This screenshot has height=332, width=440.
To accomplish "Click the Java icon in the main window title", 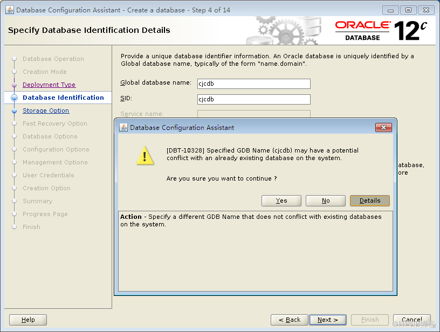I will (10, 10).
